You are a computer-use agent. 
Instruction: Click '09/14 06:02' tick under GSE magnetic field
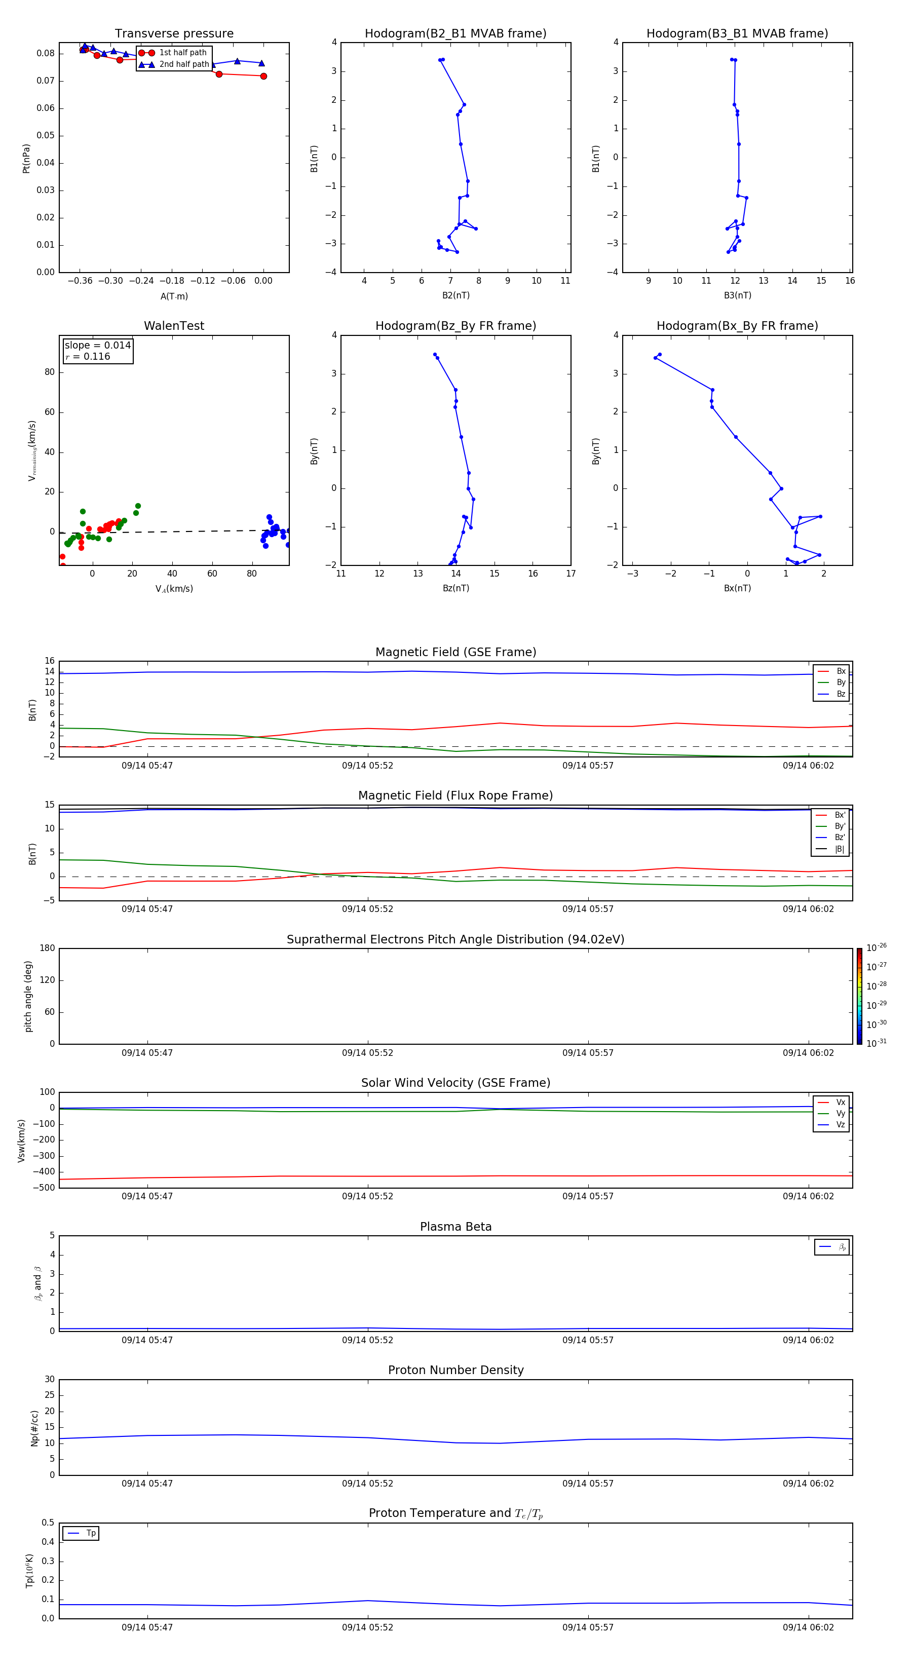point(808,766)
